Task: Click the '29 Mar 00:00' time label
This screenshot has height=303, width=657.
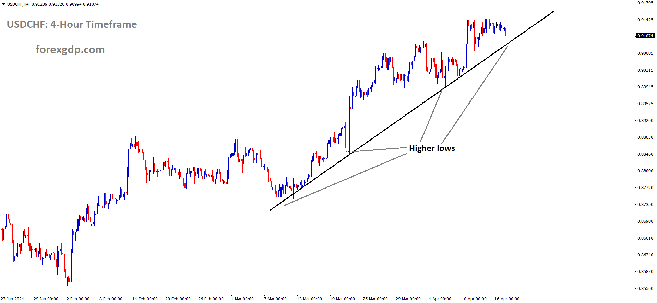Action: 408,299
